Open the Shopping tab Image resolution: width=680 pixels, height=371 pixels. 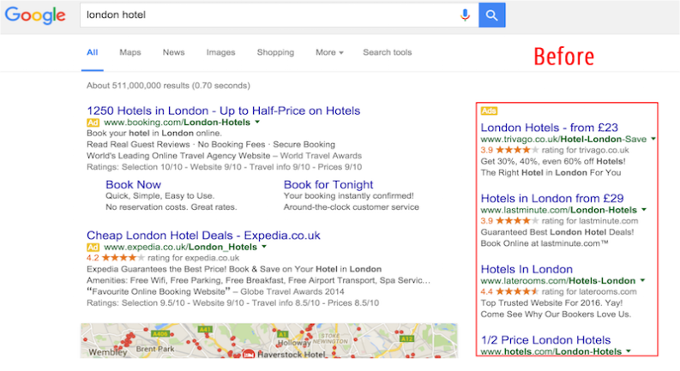pos(275,52)
